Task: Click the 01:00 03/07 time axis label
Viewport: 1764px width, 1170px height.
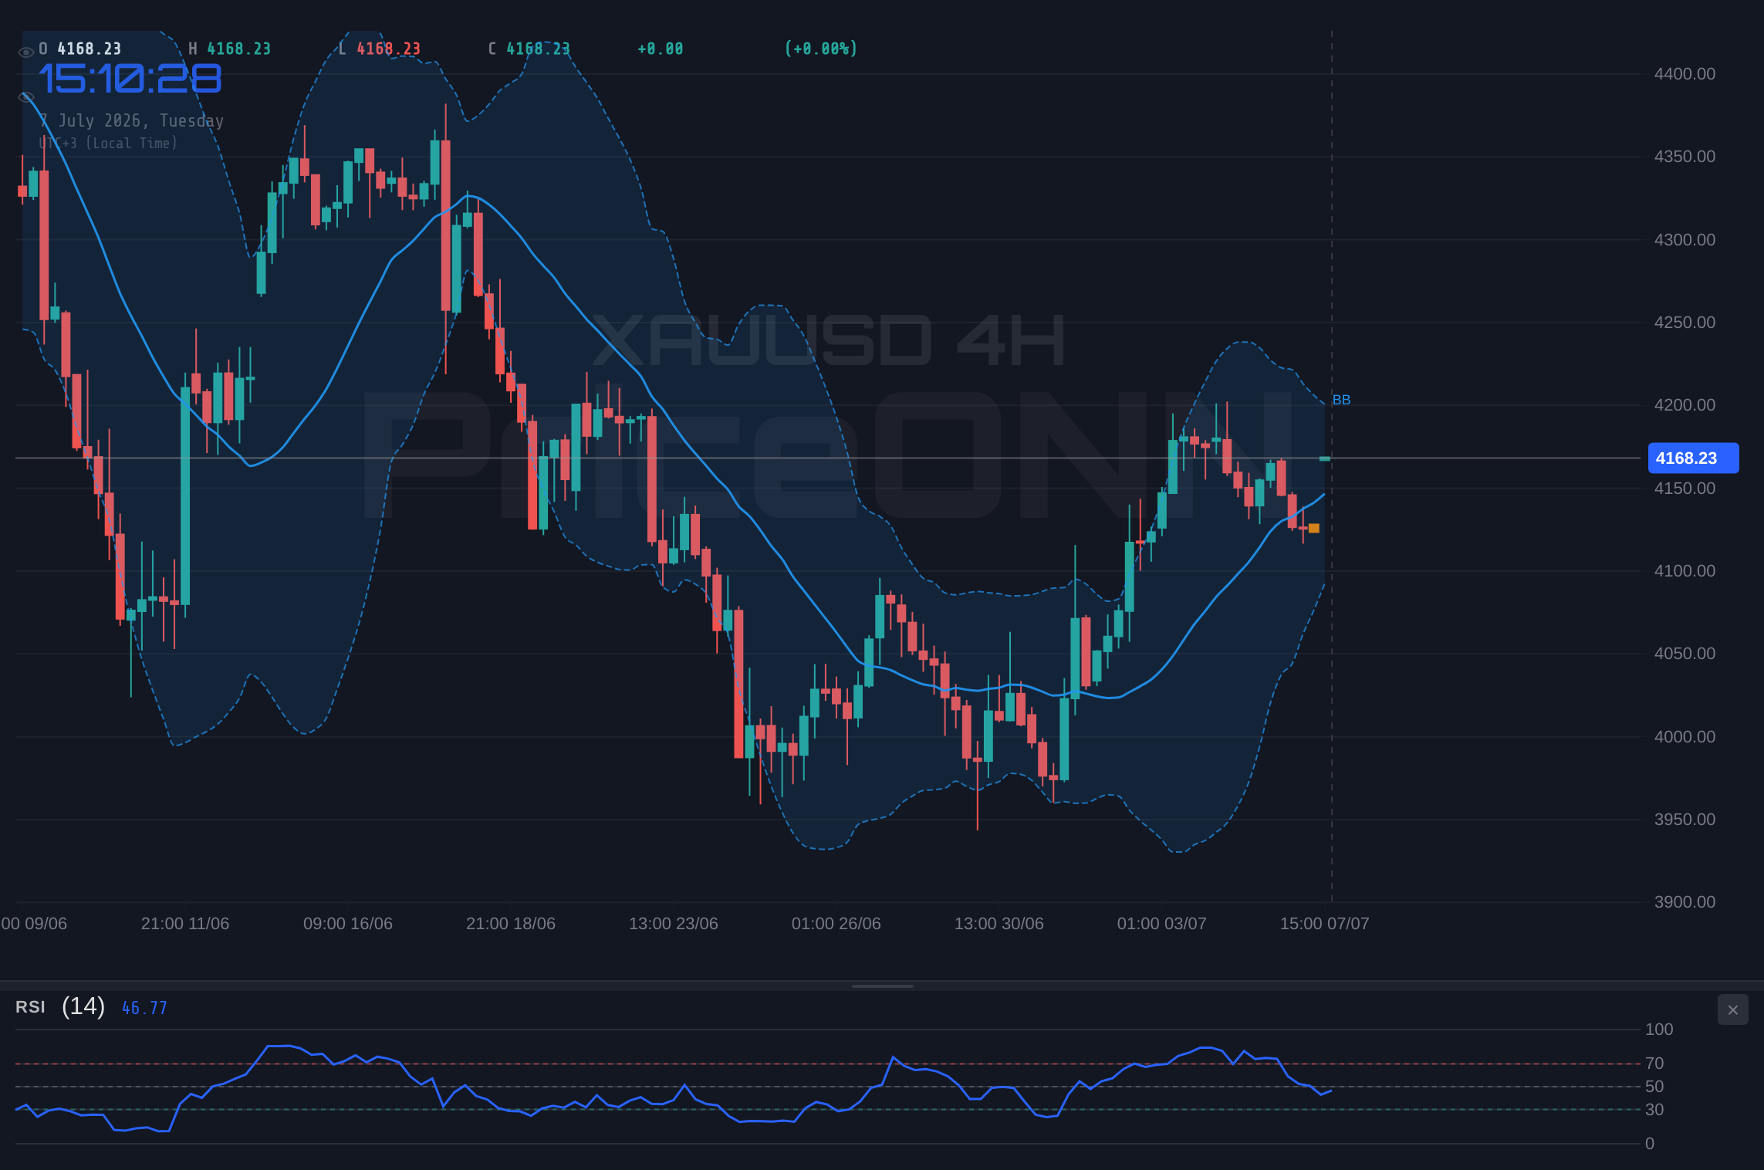Action: pyautogui.click(x=1162, y=924)
